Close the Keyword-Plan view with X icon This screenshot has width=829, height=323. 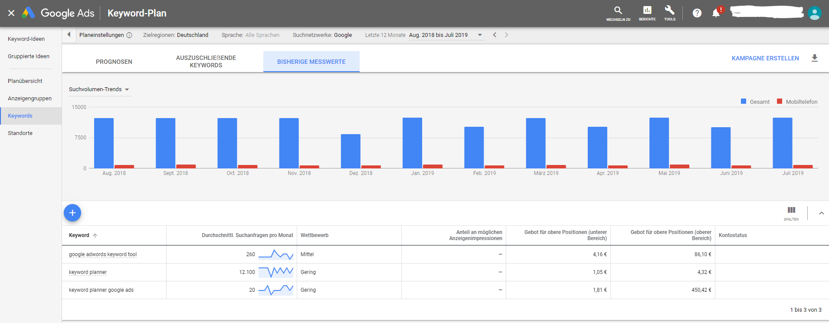click(11, 13)
